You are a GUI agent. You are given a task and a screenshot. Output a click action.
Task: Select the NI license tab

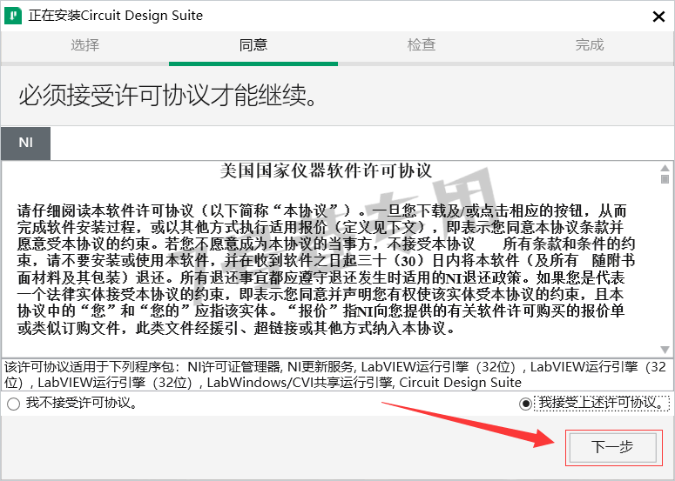point(26,144)
